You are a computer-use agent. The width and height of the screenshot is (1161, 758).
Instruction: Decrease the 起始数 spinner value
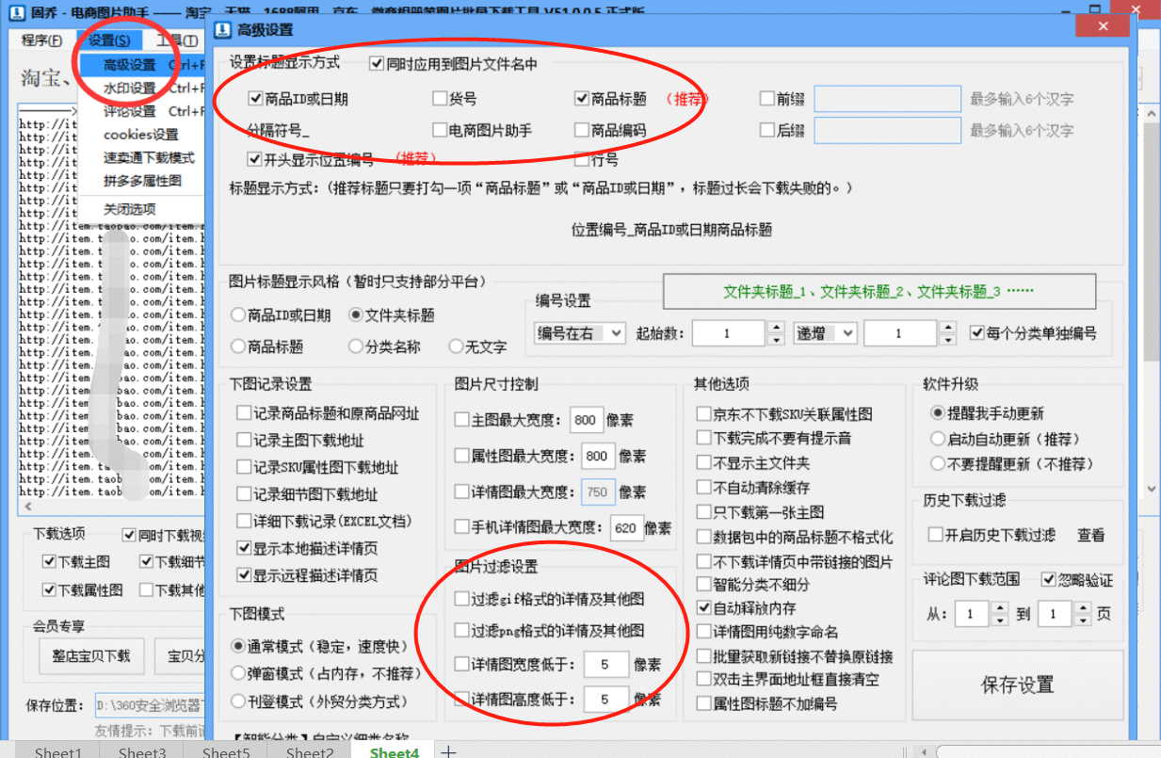(x=776, y=340)
